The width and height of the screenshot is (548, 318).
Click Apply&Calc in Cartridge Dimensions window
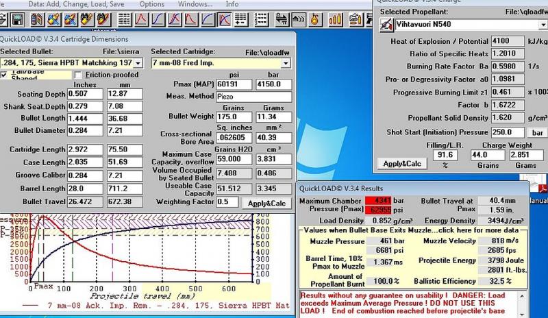click(266, 204)
